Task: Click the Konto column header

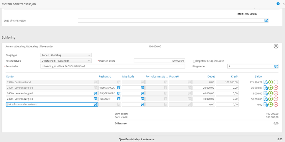Action: click(10, 76)
